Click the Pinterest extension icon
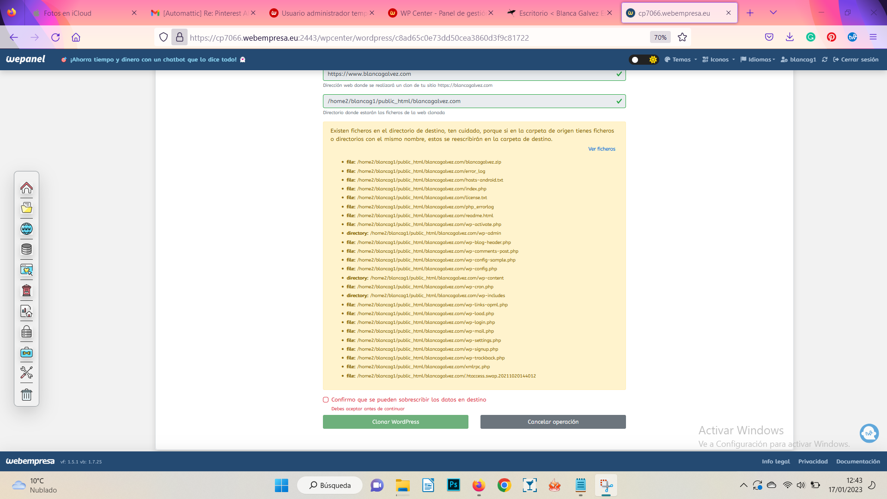The width and height of the screenshot is (887, 499). point(832,37)
